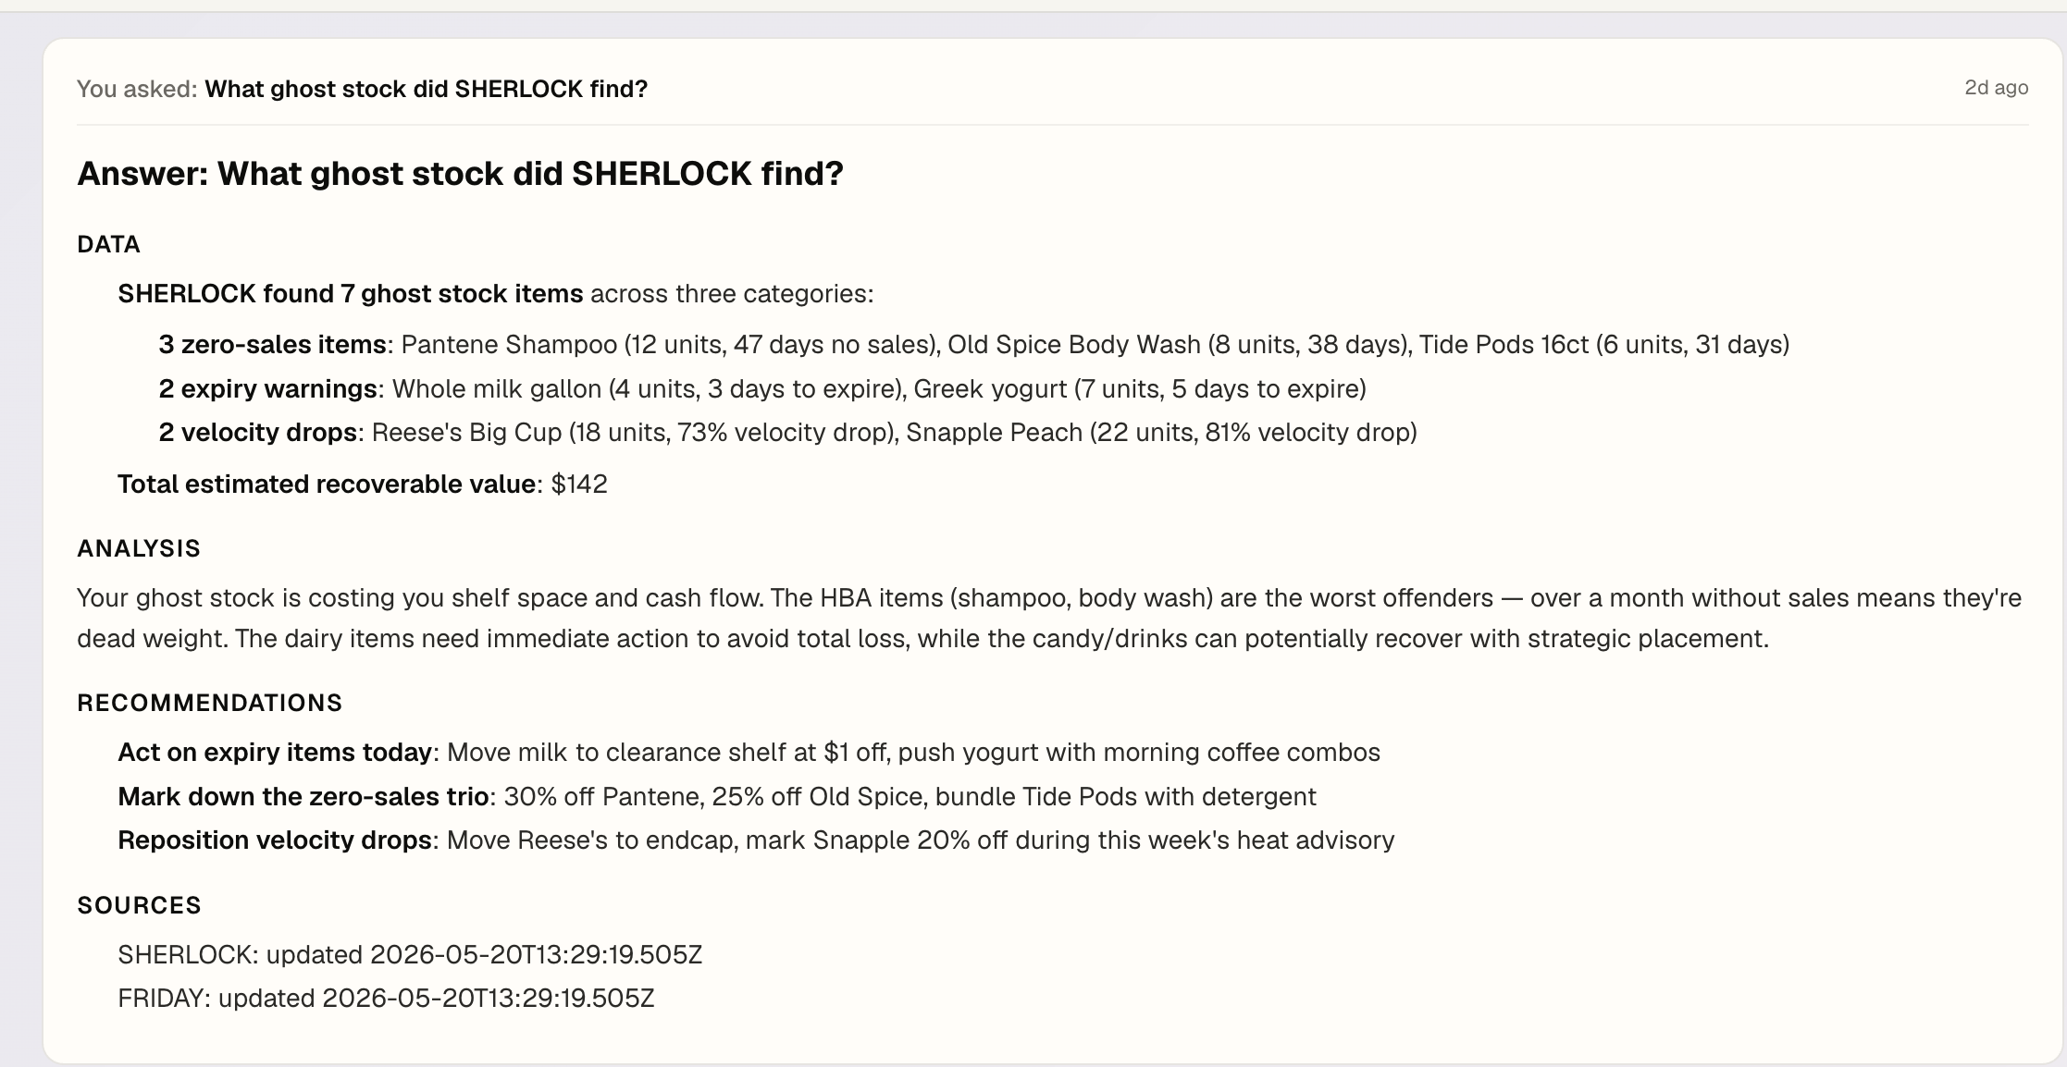2067x1067 pixels.
Task: Click "SHERLOCK found 7 ghost stock items"
Action: pyautogui.click(x=350, y=294)
